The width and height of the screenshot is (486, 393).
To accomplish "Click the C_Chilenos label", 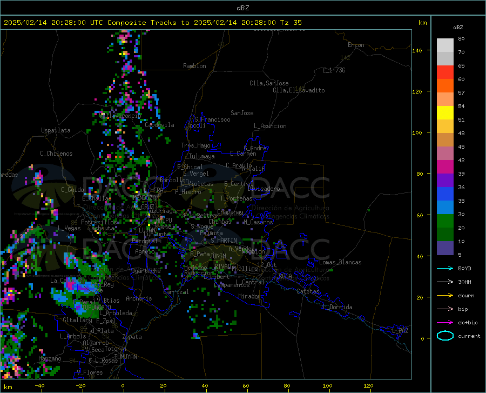I will [x=56, y=153].
